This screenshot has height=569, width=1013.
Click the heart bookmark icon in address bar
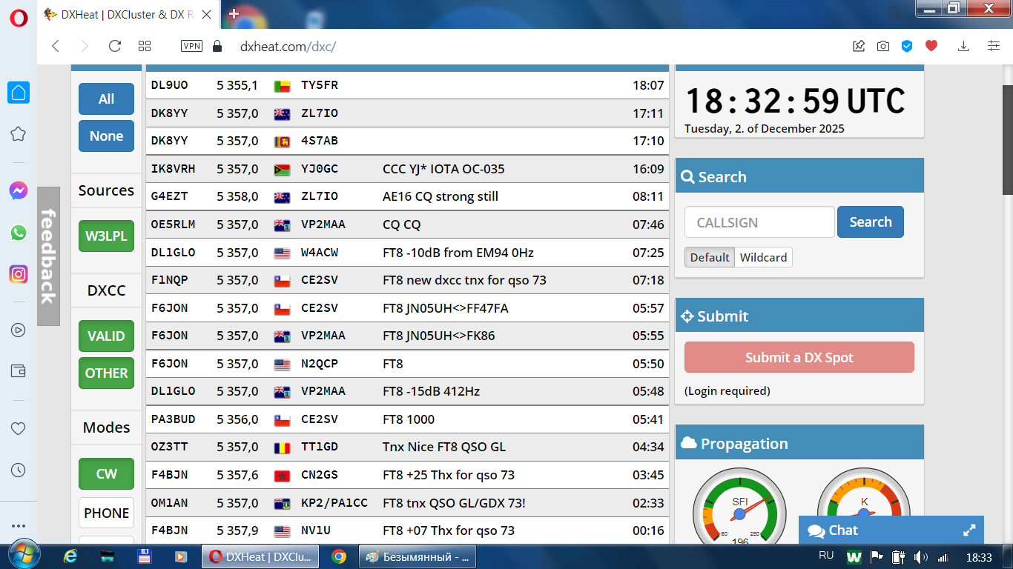931,46
